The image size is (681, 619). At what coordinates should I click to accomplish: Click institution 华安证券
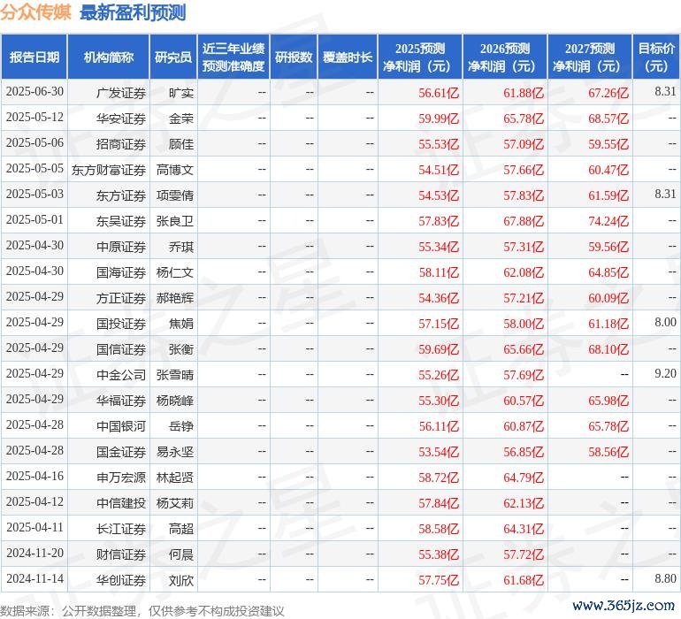(x=121, y=118)
